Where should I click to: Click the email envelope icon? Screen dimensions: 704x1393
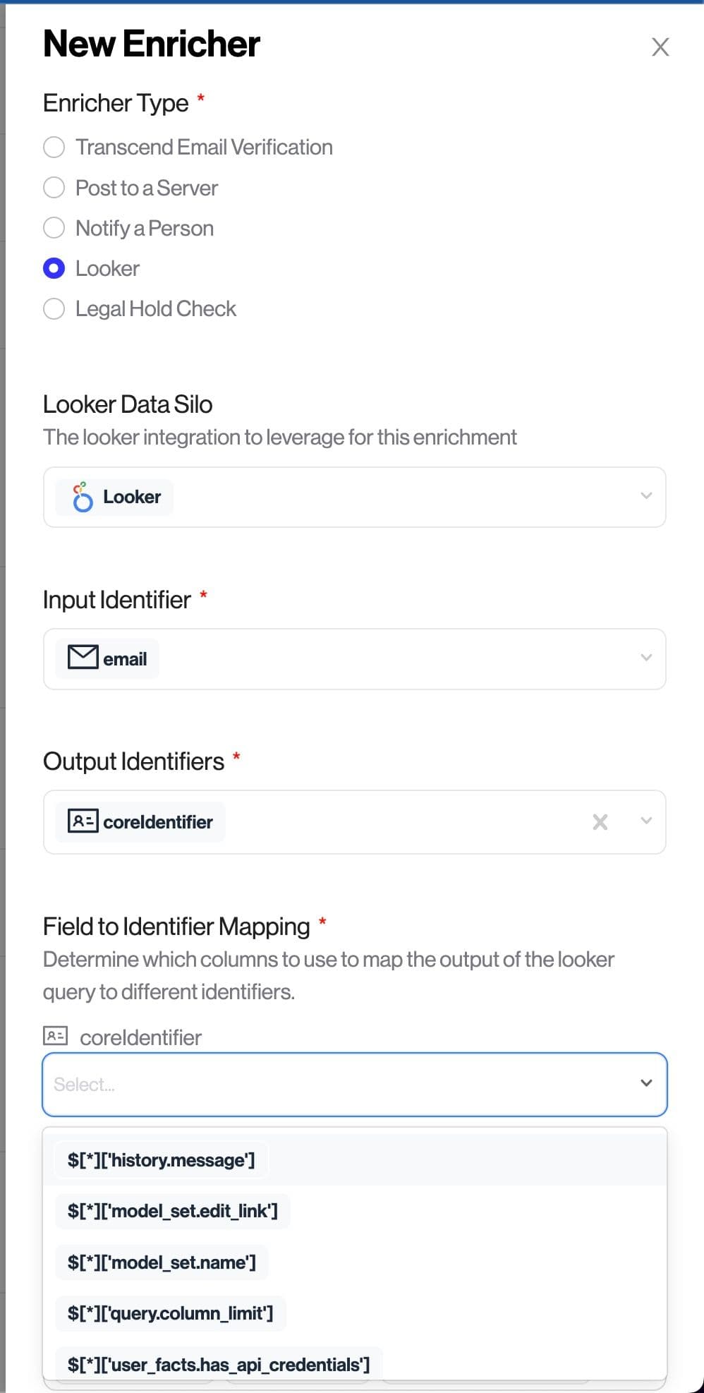[83, 658]
